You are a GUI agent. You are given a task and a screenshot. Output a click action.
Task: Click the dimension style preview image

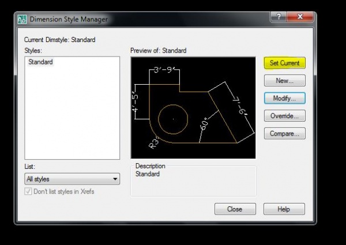(193, 108)
